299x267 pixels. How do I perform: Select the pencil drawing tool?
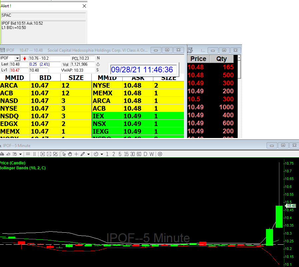(x=83, y=154)
